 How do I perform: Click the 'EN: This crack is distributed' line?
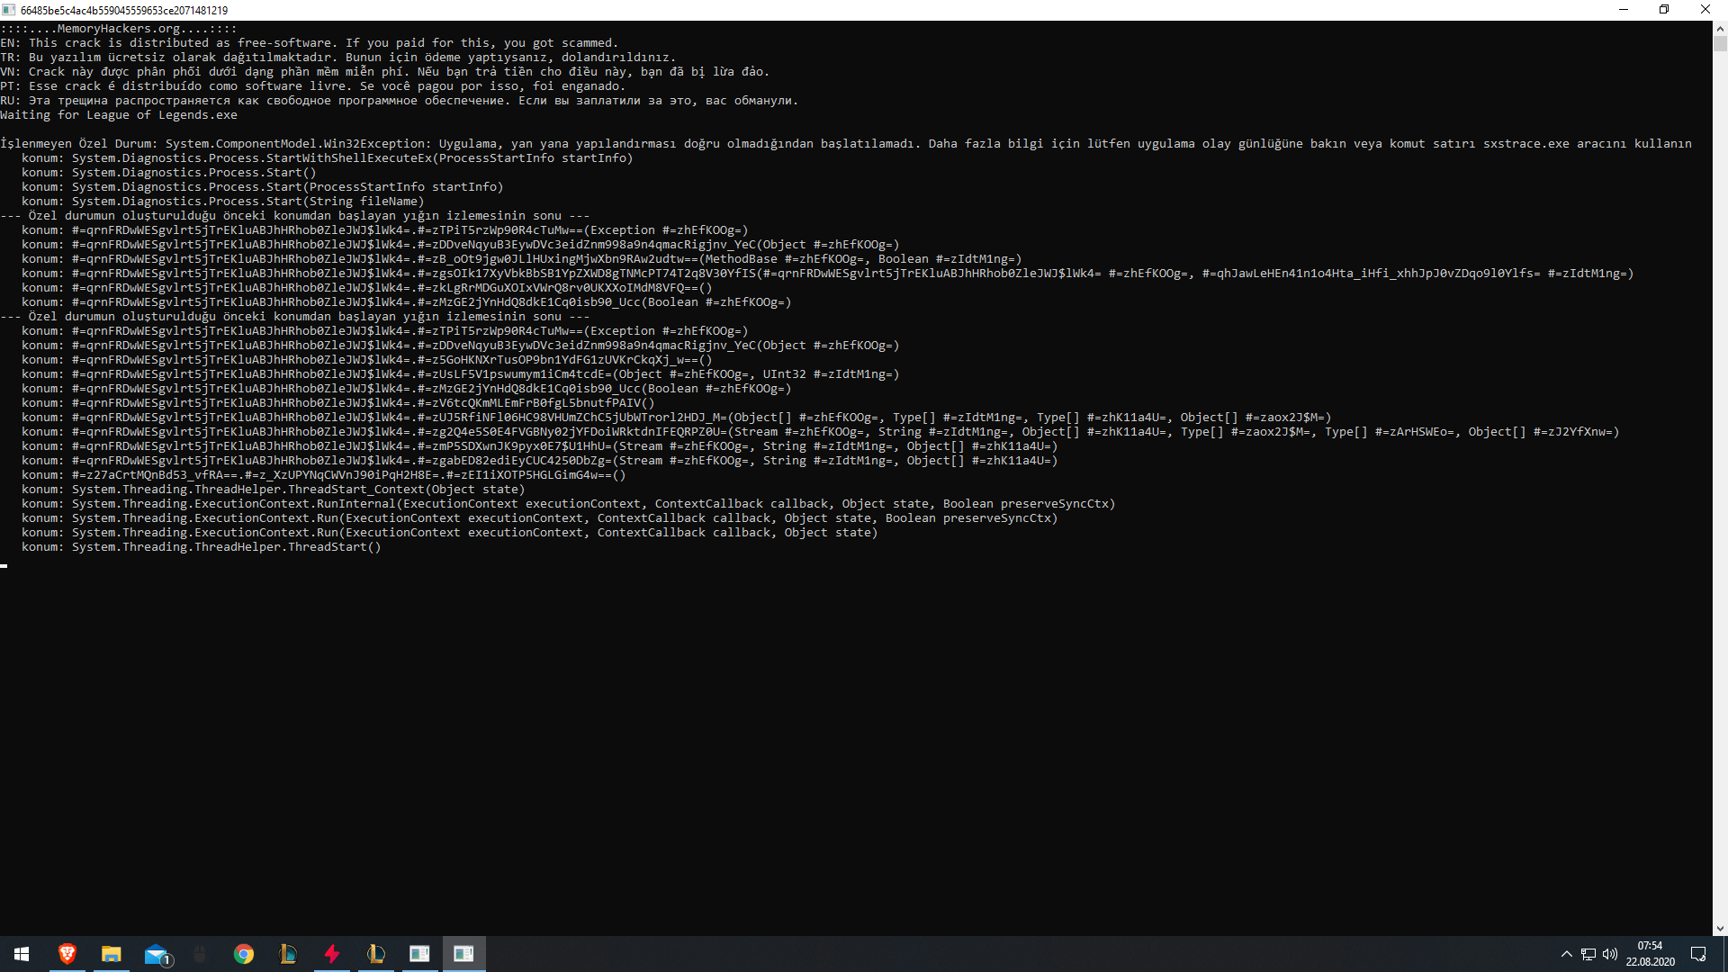pos(310,43)
